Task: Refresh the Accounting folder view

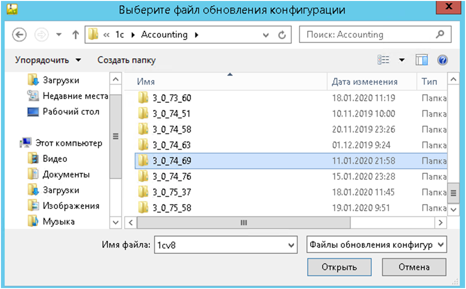Action: click(282, 35)
